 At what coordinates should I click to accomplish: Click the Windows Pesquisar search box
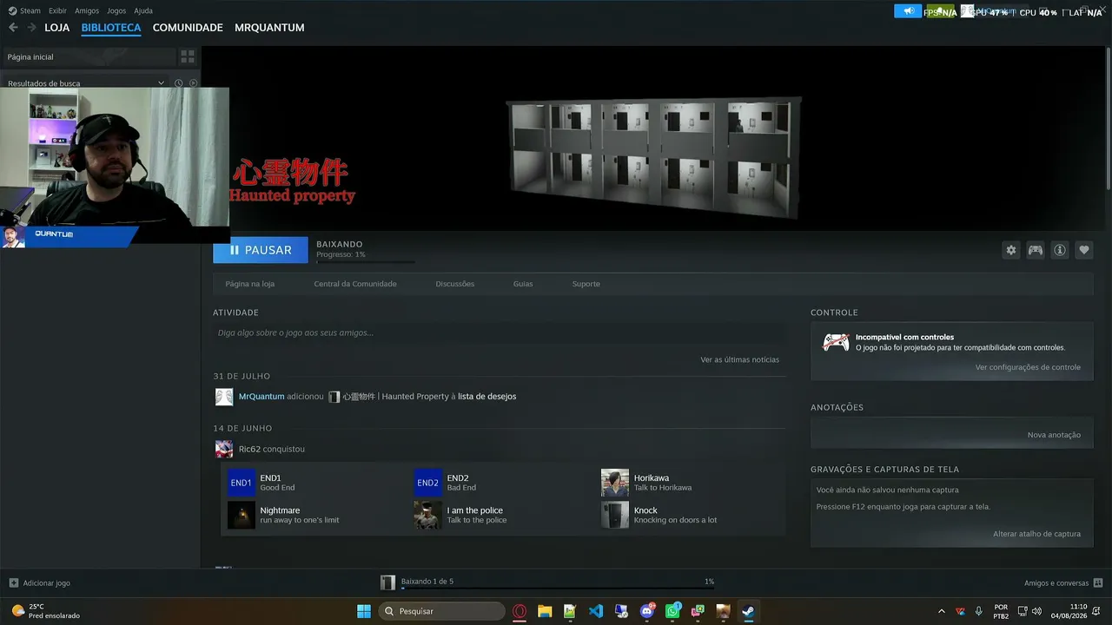click(441, 611)
